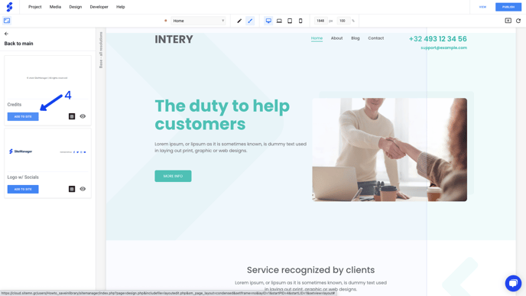The width and height of the screenshot is (526, 296).
Task: Click Add to Site for Credits
Action: [23, 116]
